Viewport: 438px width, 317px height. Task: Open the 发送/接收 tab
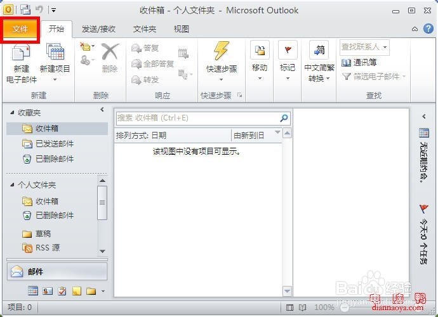pyautogui.click(x=98, y=29)
